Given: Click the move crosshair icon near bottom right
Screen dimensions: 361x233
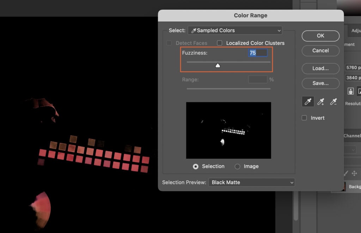Looking at the screenshot, I should 355,173.
